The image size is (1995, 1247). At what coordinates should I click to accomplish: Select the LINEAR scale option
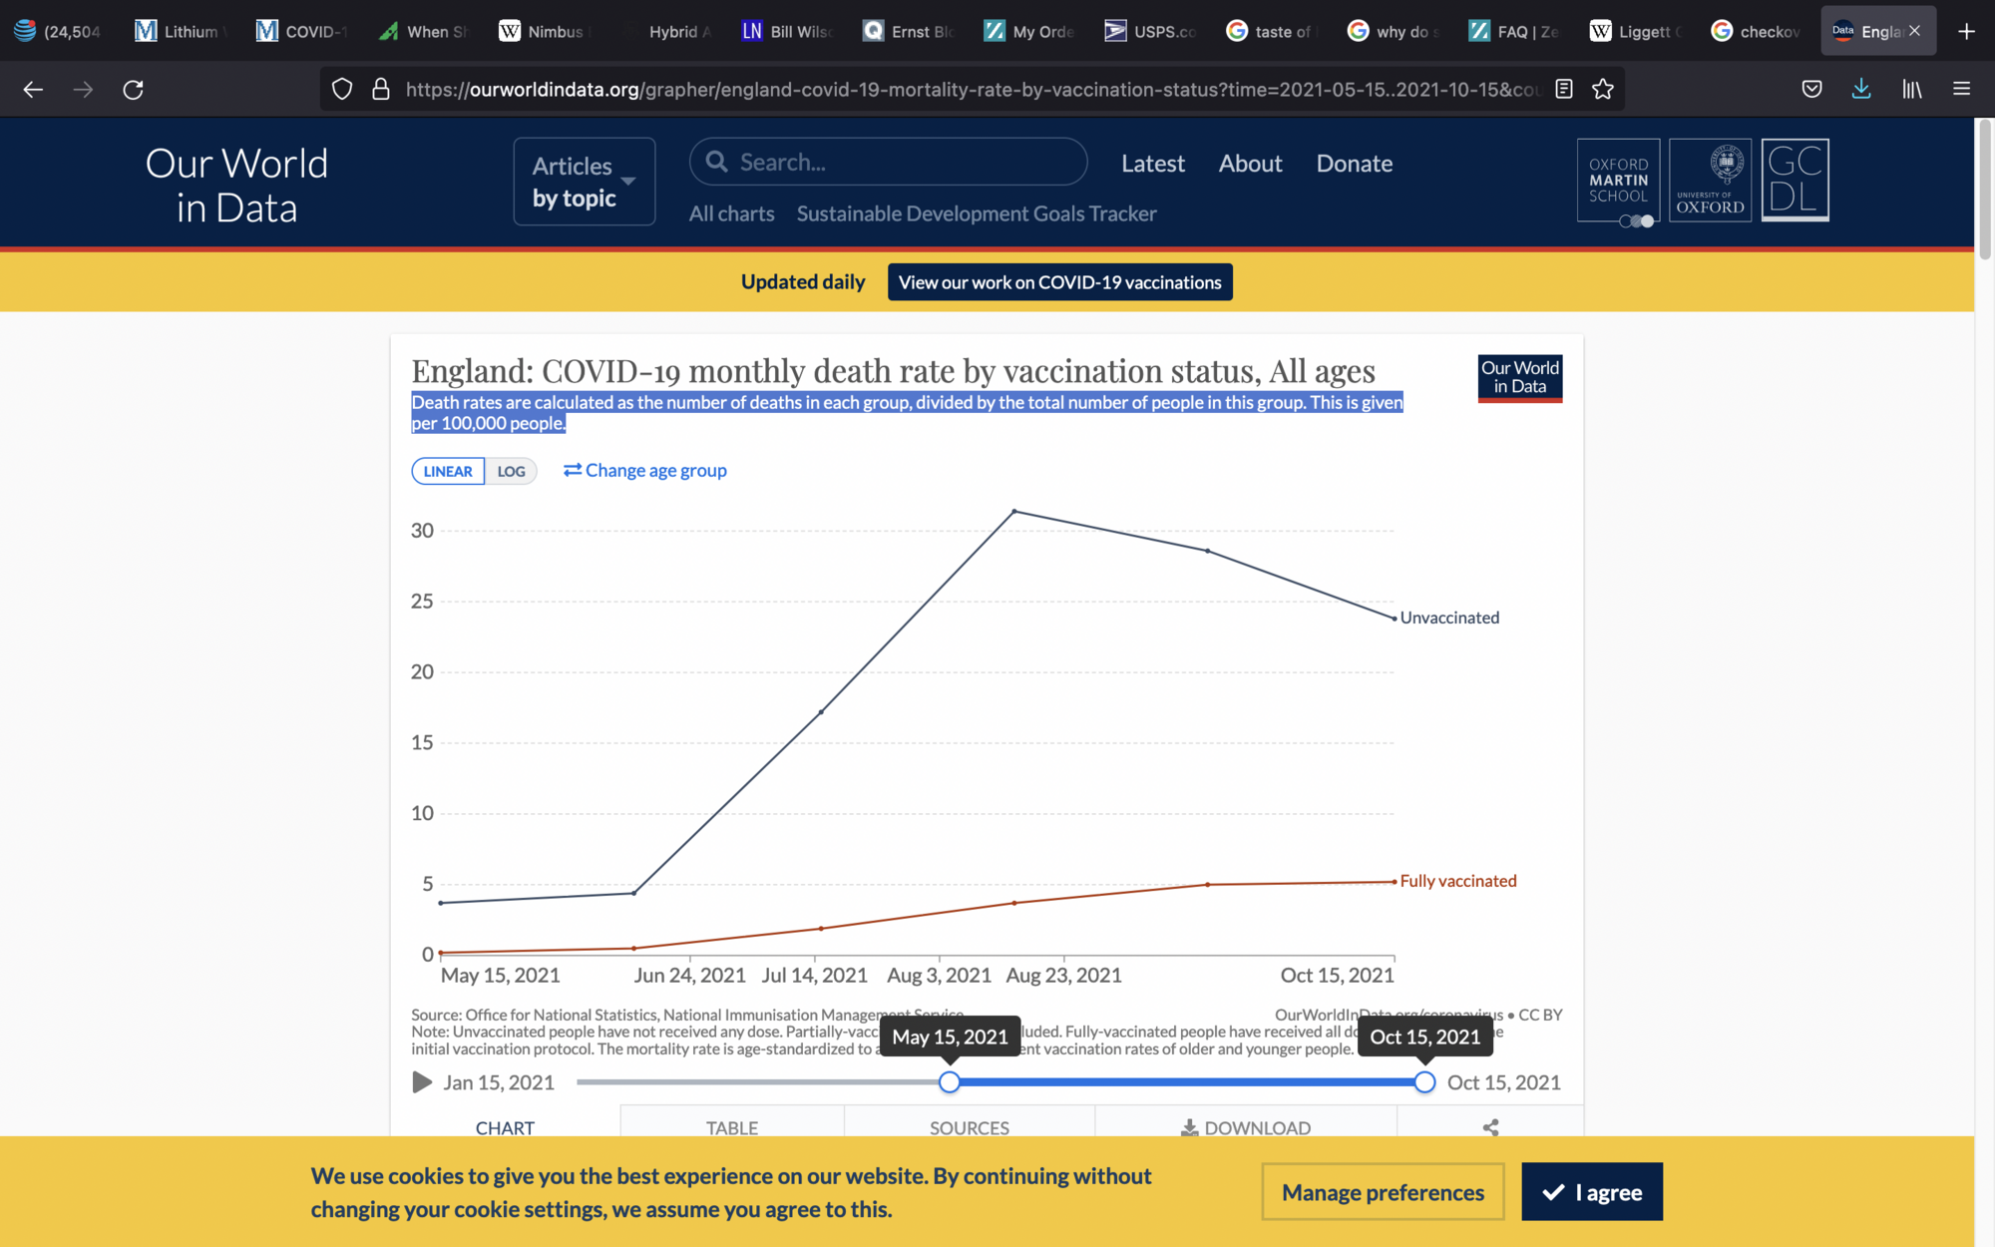pyautogui.click(x=448, y=471)
